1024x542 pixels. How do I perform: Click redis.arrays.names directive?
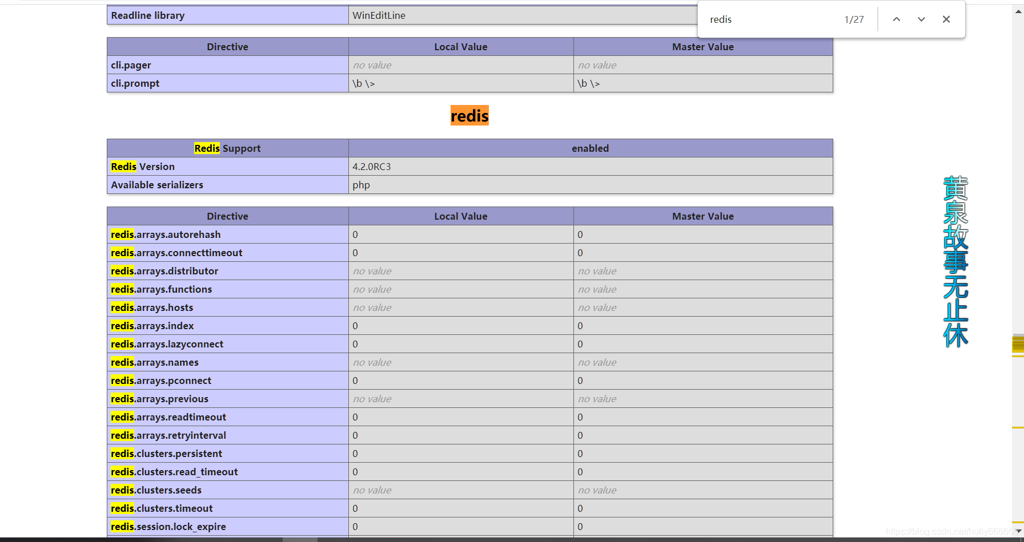point(155,362)
